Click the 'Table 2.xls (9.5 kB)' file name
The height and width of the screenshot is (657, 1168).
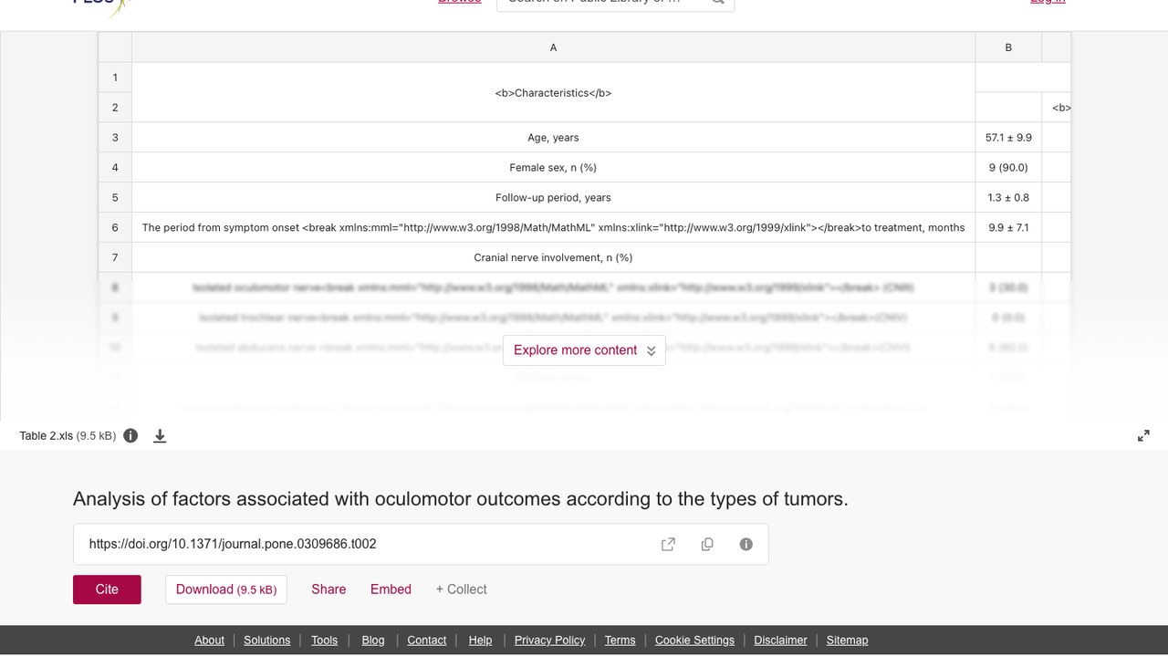68,436
